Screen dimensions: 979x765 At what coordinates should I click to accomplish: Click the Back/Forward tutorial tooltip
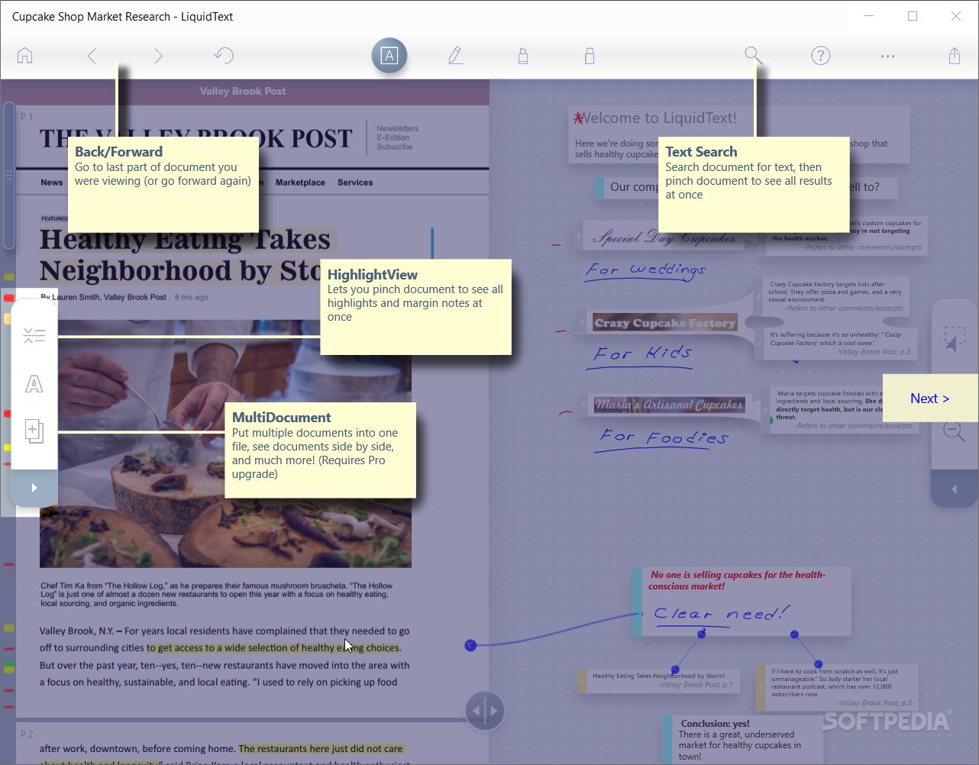163,185
